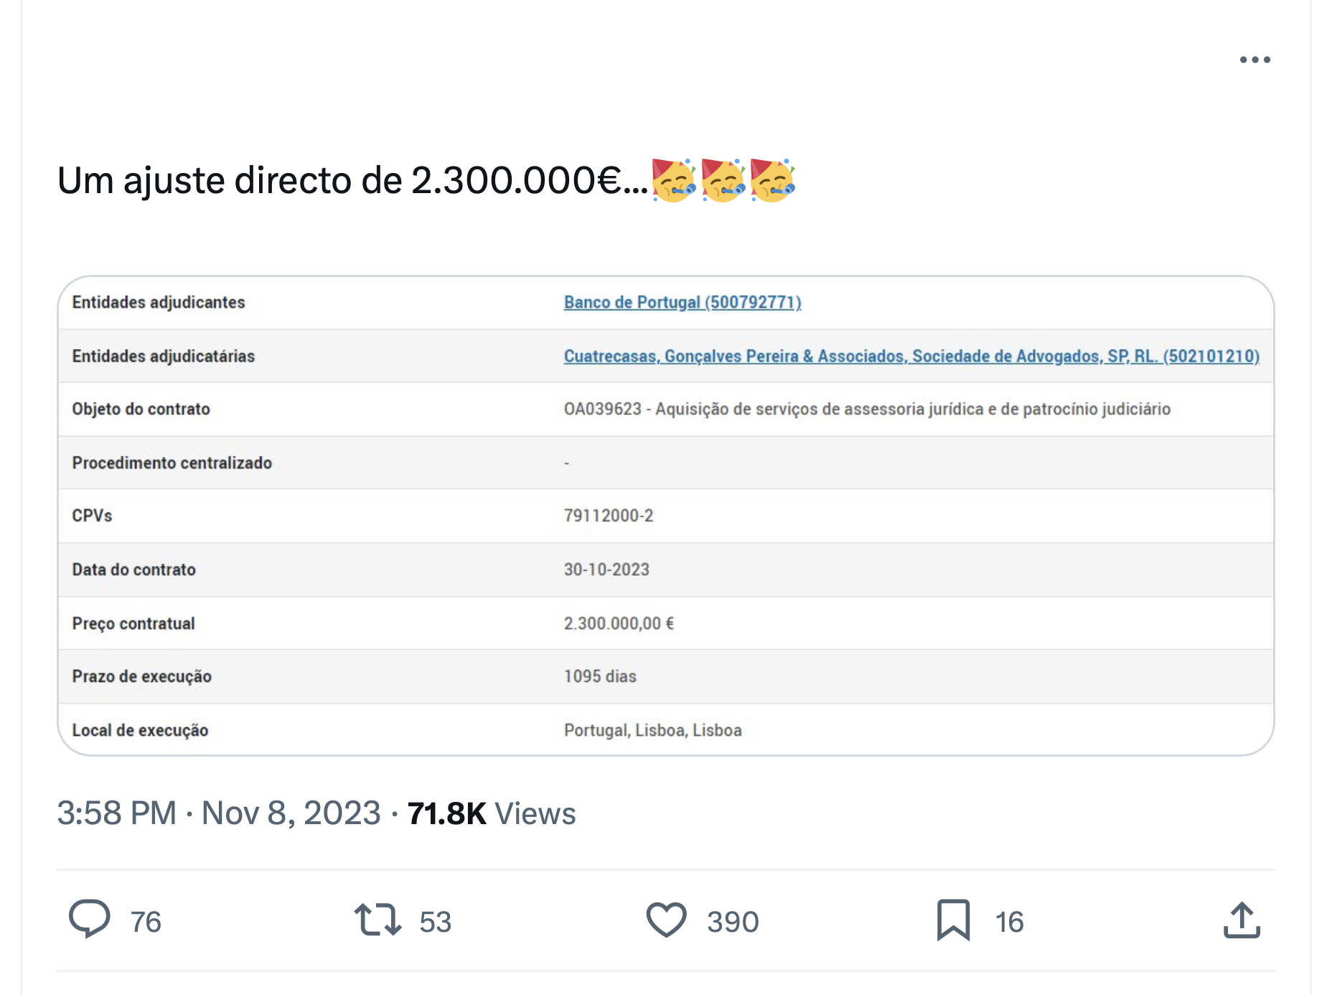Click the first party face emoji
This screenshot has width=1332, height=995.
click(x=673, y=180)
